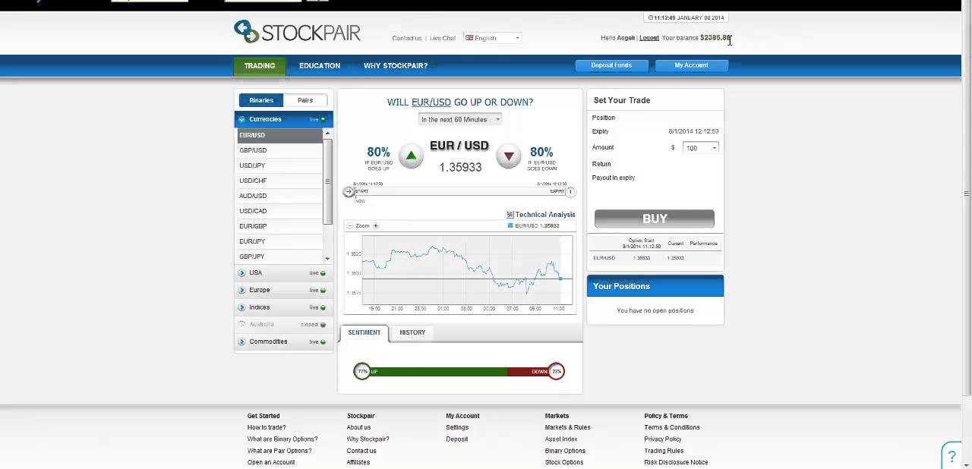Image resolution: width=972 pixels, height=469 pixels.
Task: Open How to trade? footer link
Action: 267,427
